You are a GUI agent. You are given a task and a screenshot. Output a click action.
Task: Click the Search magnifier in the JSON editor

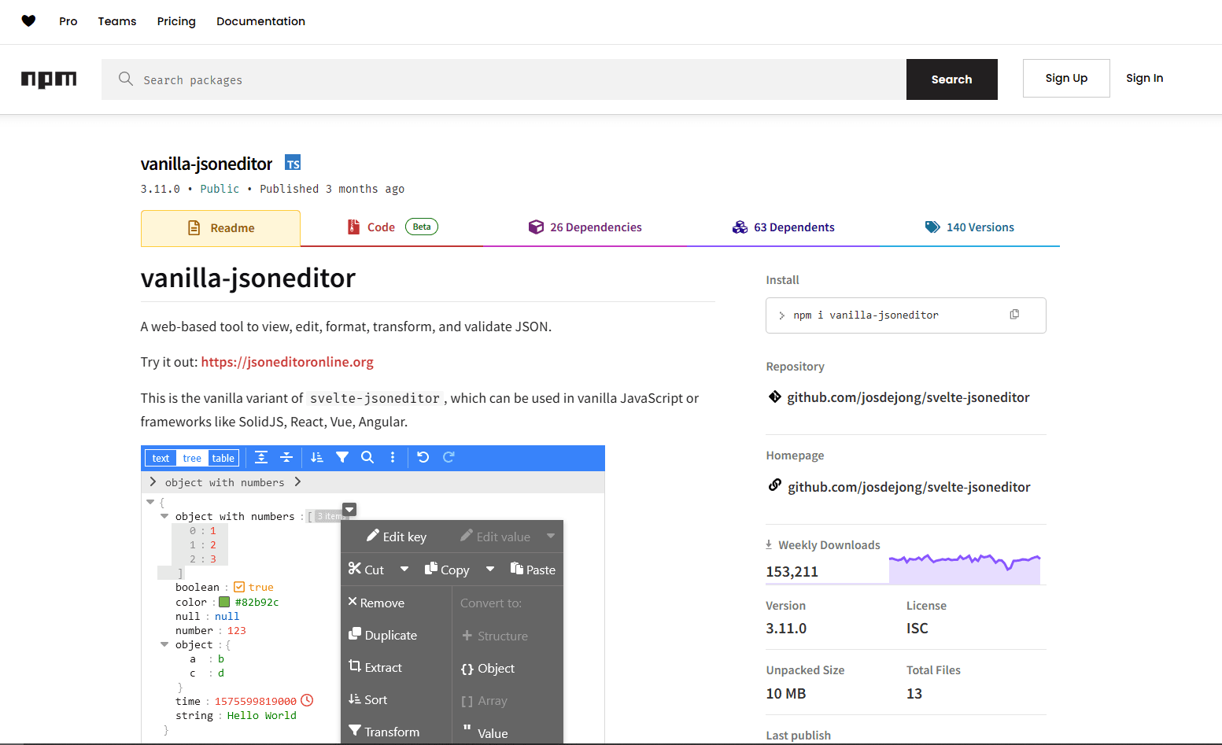point(367,457)
